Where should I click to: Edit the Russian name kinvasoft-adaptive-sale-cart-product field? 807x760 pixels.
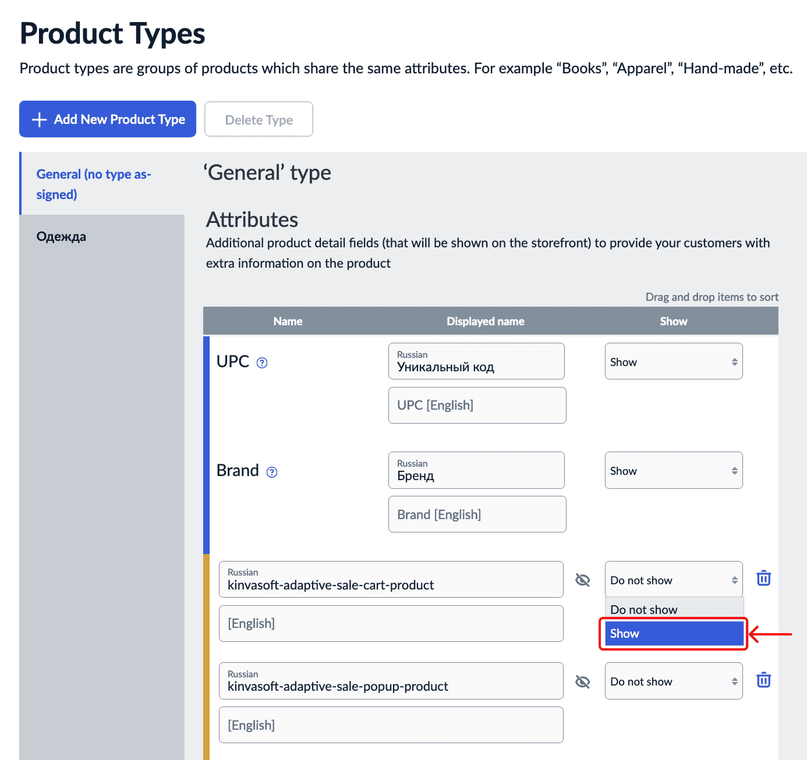(x=391, y=584)
